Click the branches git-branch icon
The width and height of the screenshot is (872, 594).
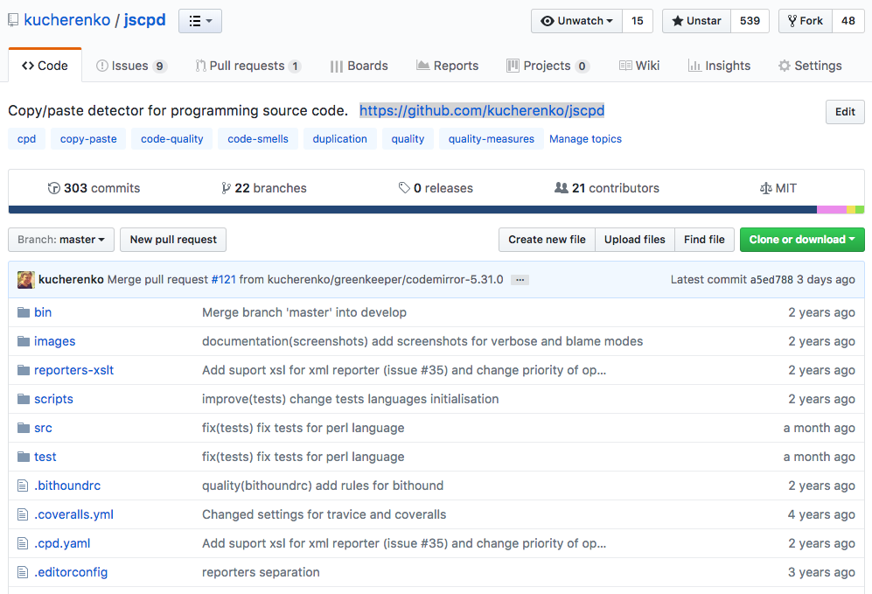pyautogui.click(x=226, y=189)
